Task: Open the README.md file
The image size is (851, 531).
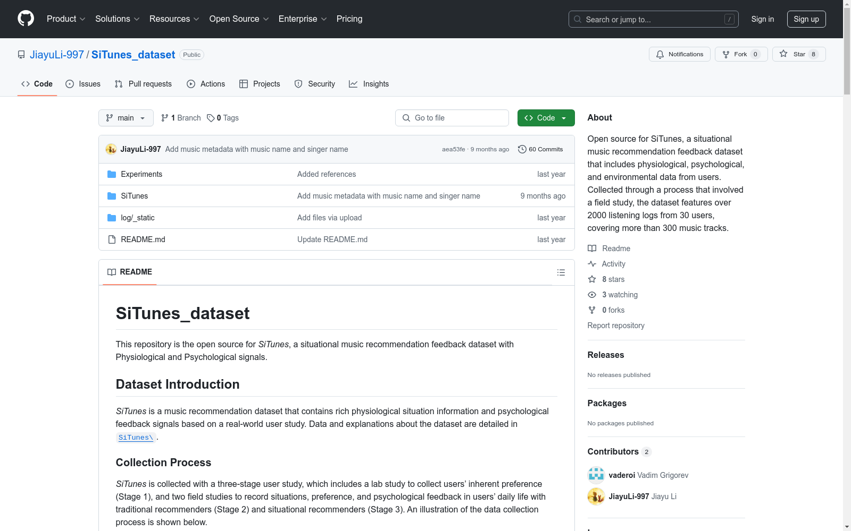Action: pyautogui.click(x=143, y=239)
